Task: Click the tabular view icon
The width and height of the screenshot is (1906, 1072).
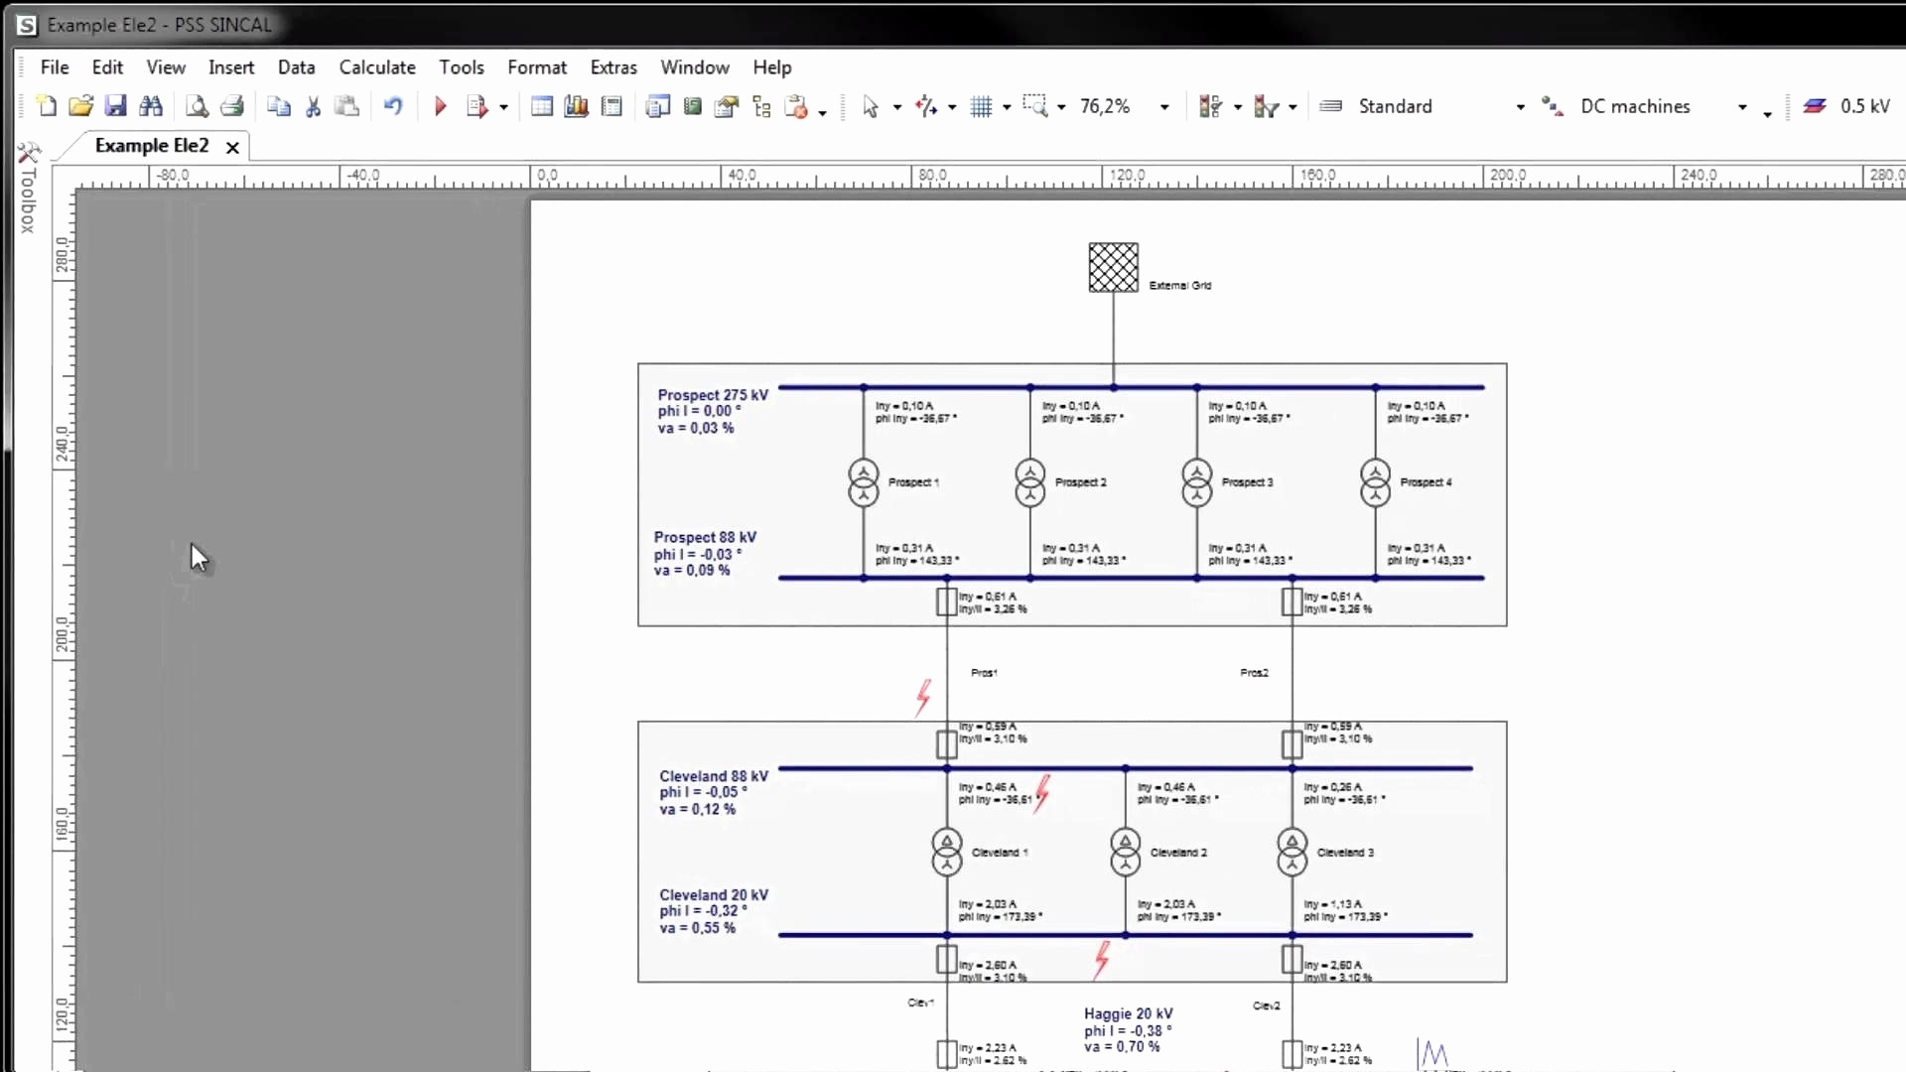Action: coord(542,106)
